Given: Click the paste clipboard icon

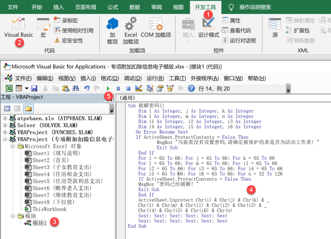Looking at the screenshot, I should coord(66,88).
